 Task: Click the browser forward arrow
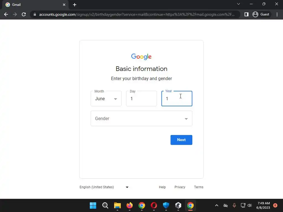click(15, 14)
